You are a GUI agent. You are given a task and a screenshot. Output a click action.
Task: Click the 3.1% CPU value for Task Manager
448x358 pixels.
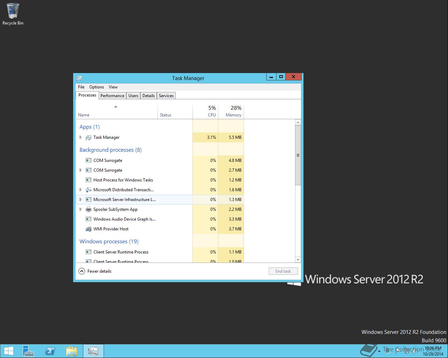coord(211,137)
